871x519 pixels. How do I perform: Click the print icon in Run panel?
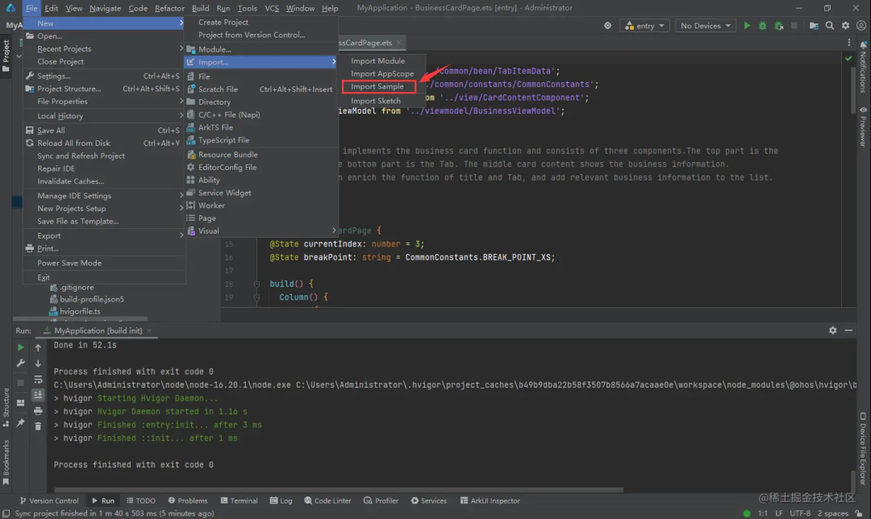coord(38,411)
